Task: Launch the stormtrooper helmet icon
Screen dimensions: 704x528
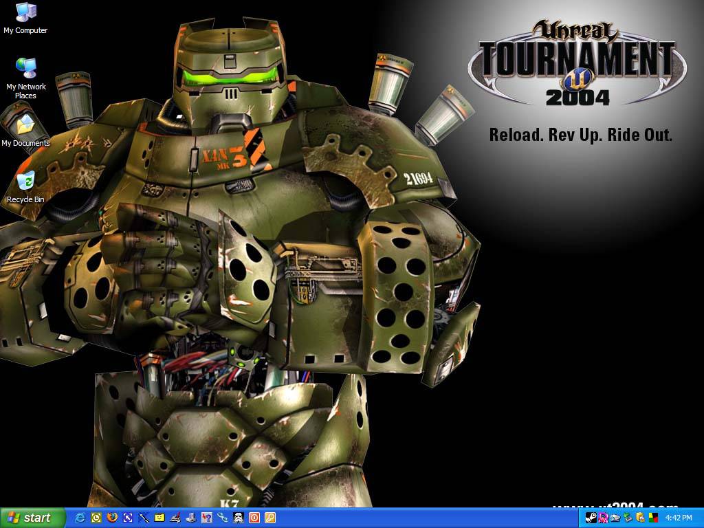Action: click(239, 518)
